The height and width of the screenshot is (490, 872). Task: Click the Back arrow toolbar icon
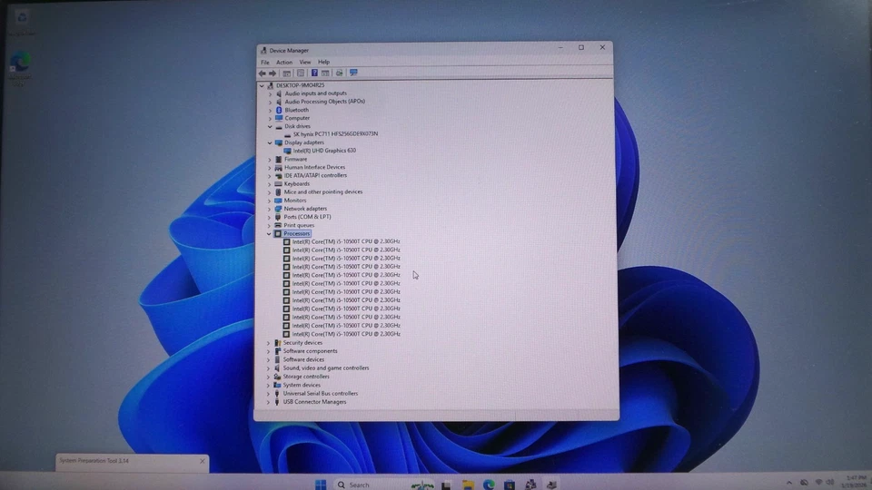click(x=262, y=73)
